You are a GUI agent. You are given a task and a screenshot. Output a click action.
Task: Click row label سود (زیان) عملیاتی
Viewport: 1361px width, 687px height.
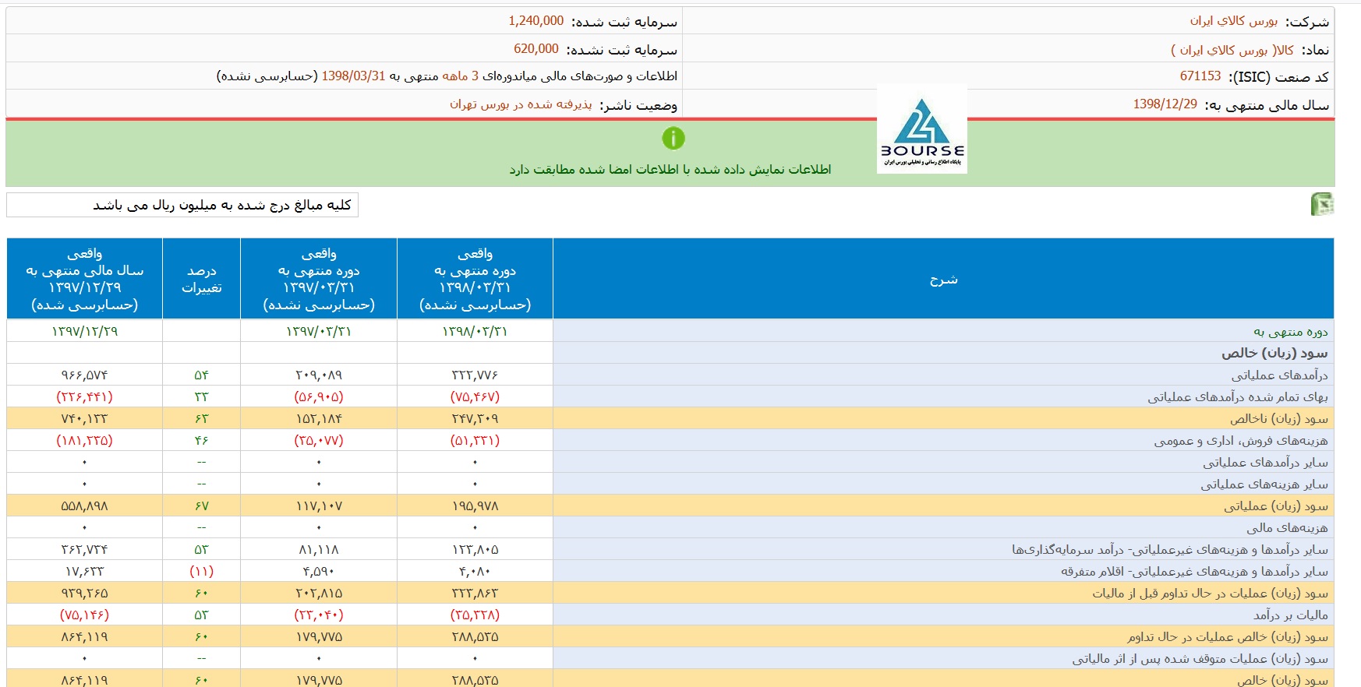click(x=1276, y=506)
